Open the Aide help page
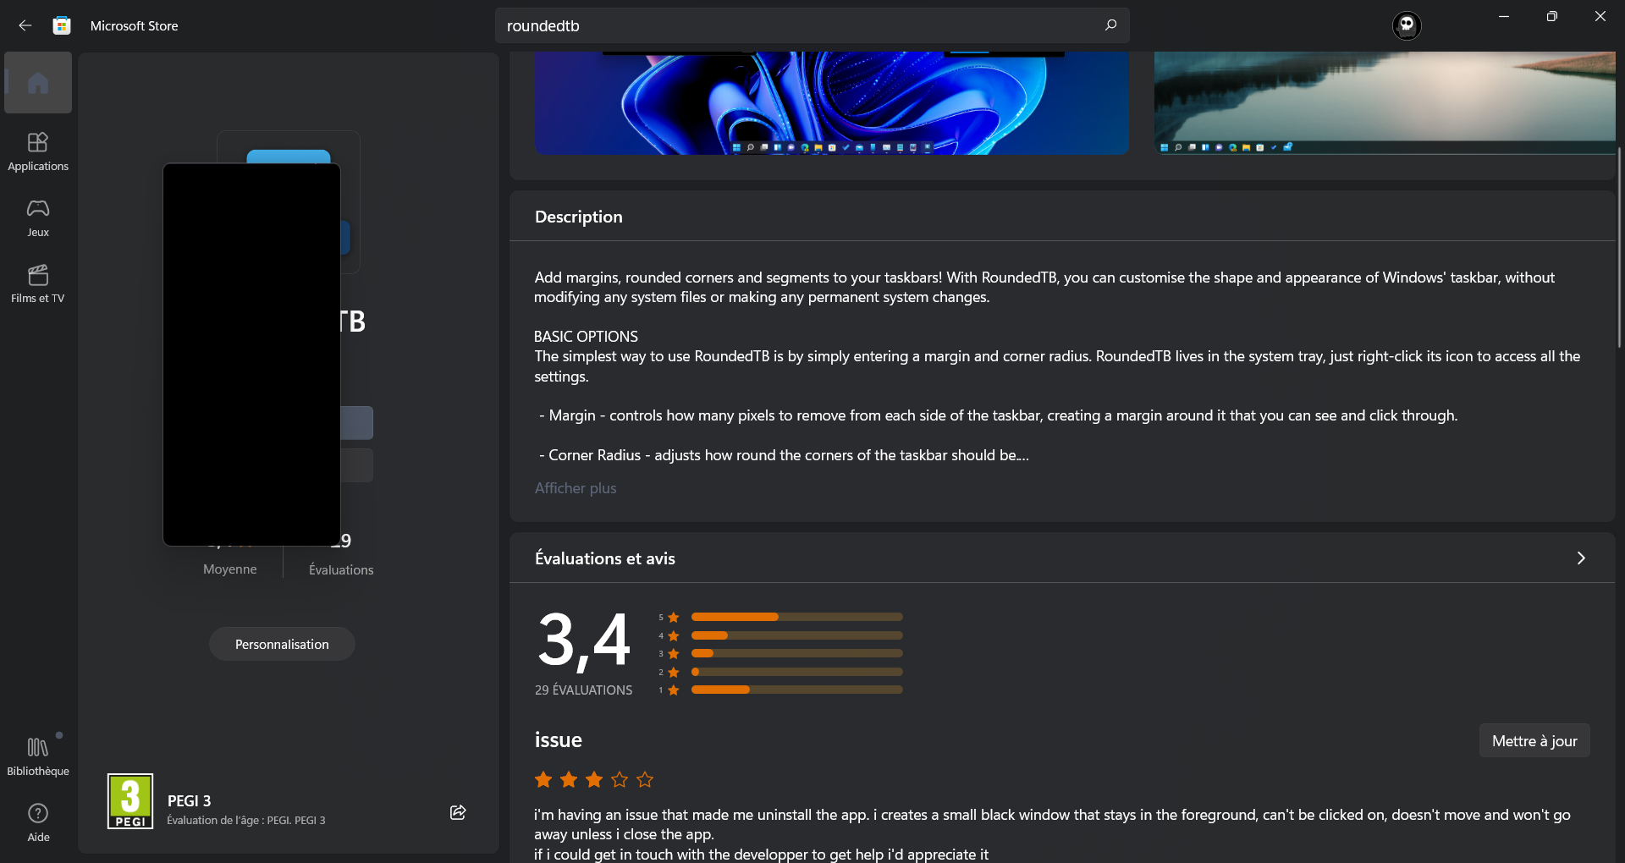1625x863 pixels. click(x=38, y=822)
